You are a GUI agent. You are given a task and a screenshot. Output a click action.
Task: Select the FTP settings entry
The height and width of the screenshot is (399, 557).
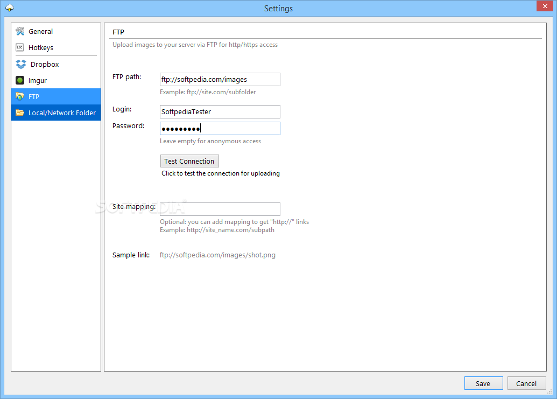coord(56,96)
